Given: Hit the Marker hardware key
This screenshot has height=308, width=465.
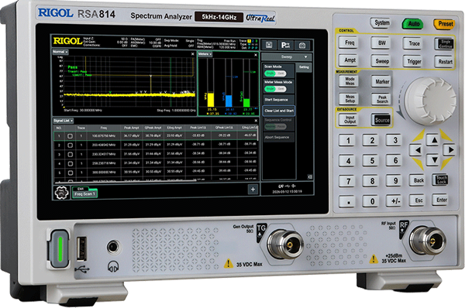Looking at the screenshot, I should point(382,81).
